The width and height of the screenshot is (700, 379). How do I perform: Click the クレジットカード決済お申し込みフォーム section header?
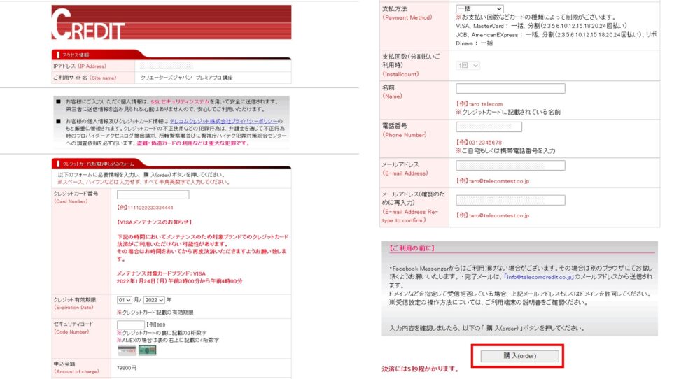point(98,164)
